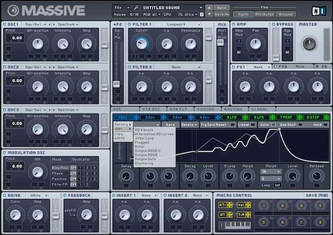
Task: Click the NI logo icon
Action: tap(319, 11)
